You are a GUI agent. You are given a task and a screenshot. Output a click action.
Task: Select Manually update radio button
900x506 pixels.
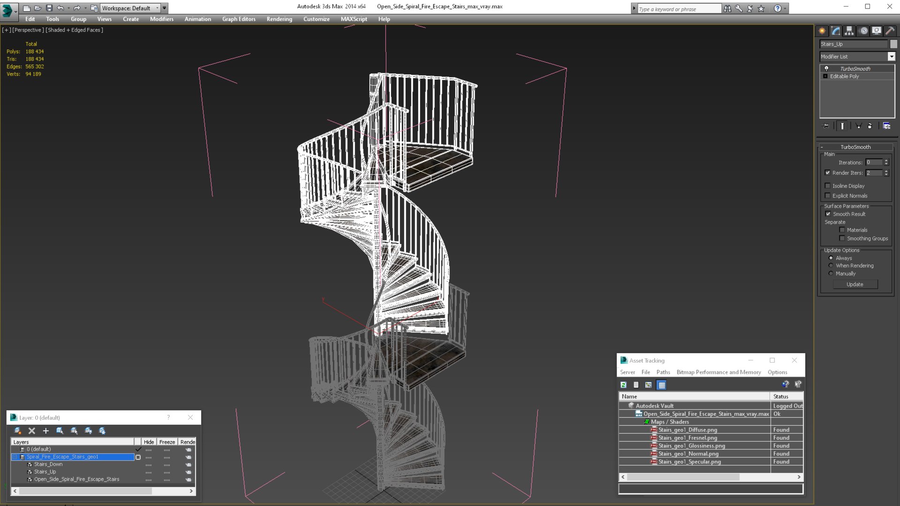pyautogui.click(x=831, y=273)
